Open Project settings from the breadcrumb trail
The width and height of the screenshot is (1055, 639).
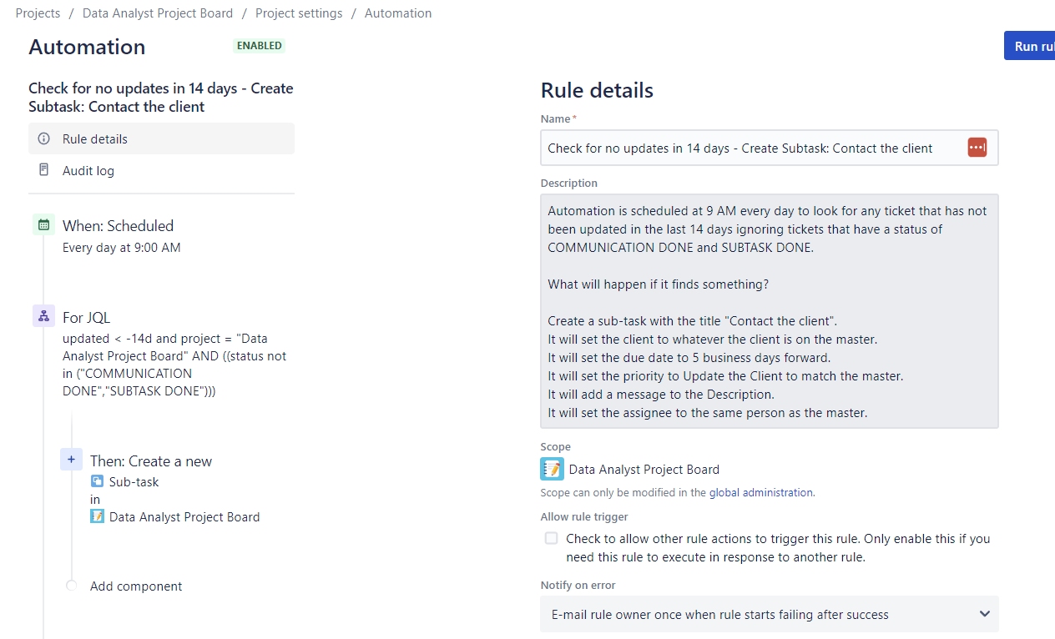[x=299, y=13]
